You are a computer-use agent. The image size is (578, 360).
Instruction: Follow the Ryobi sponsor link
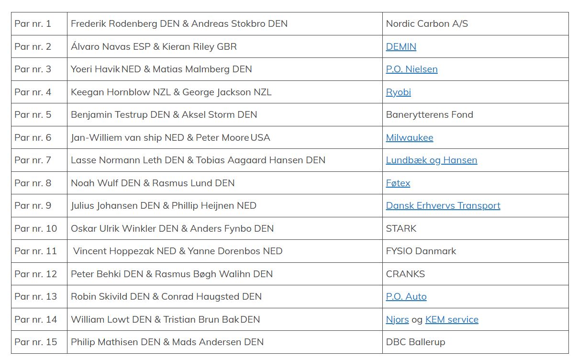(398, 92)
